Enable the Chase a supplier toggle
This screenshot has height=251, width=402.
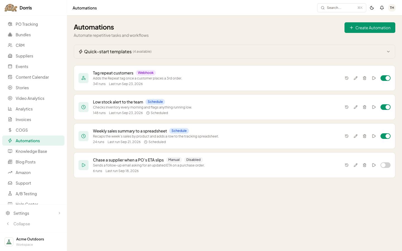pyautogui.click(x=386, y=165)
